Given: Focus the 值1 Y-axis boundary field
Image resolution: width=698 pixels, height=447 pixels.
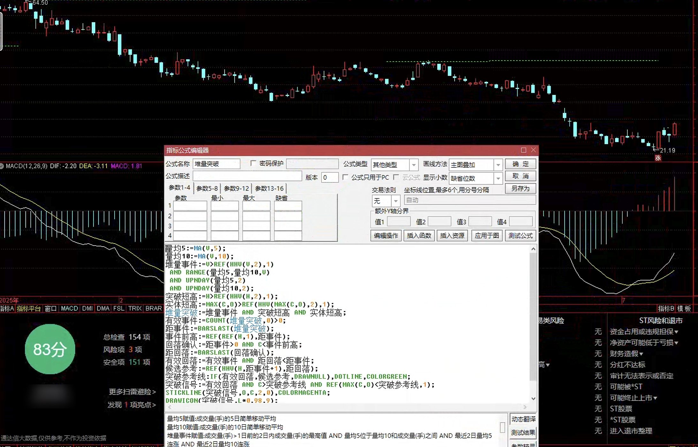Looking at the screenshot, I should (x=398, y=221).
